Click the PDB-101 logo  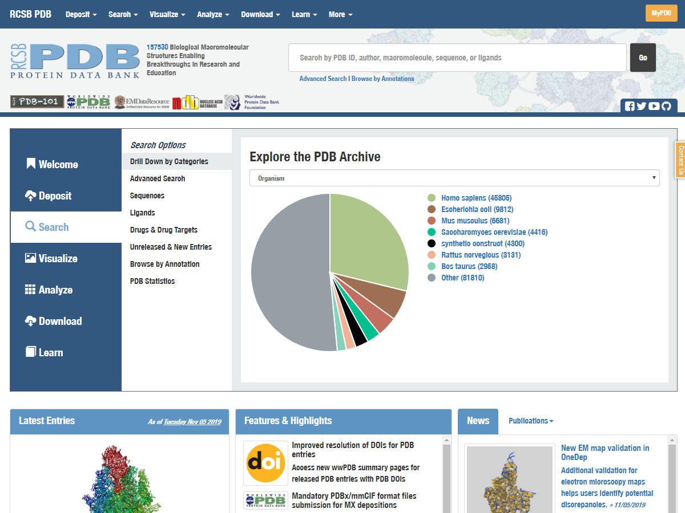coord(37,101)
